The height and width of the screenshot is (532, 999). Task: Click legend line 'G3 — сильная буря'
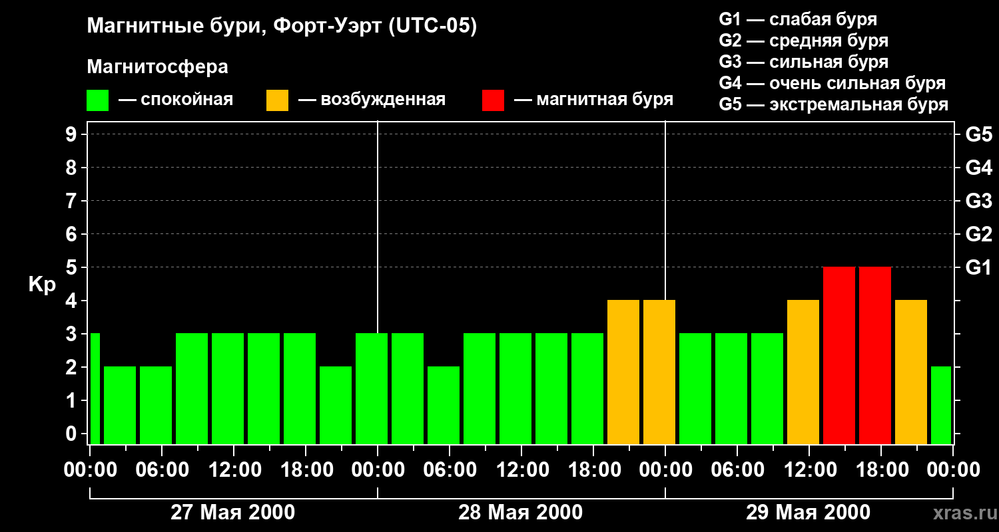click(803, 63)
